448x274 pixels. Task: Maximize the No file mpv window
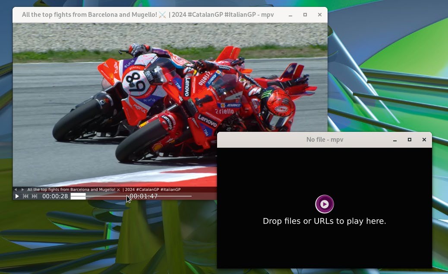click(410, 140)
